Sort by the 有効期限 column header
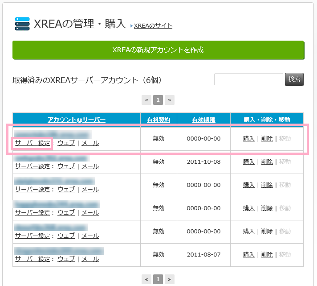The height and width of the screenshot is (286, 317). 203,120
